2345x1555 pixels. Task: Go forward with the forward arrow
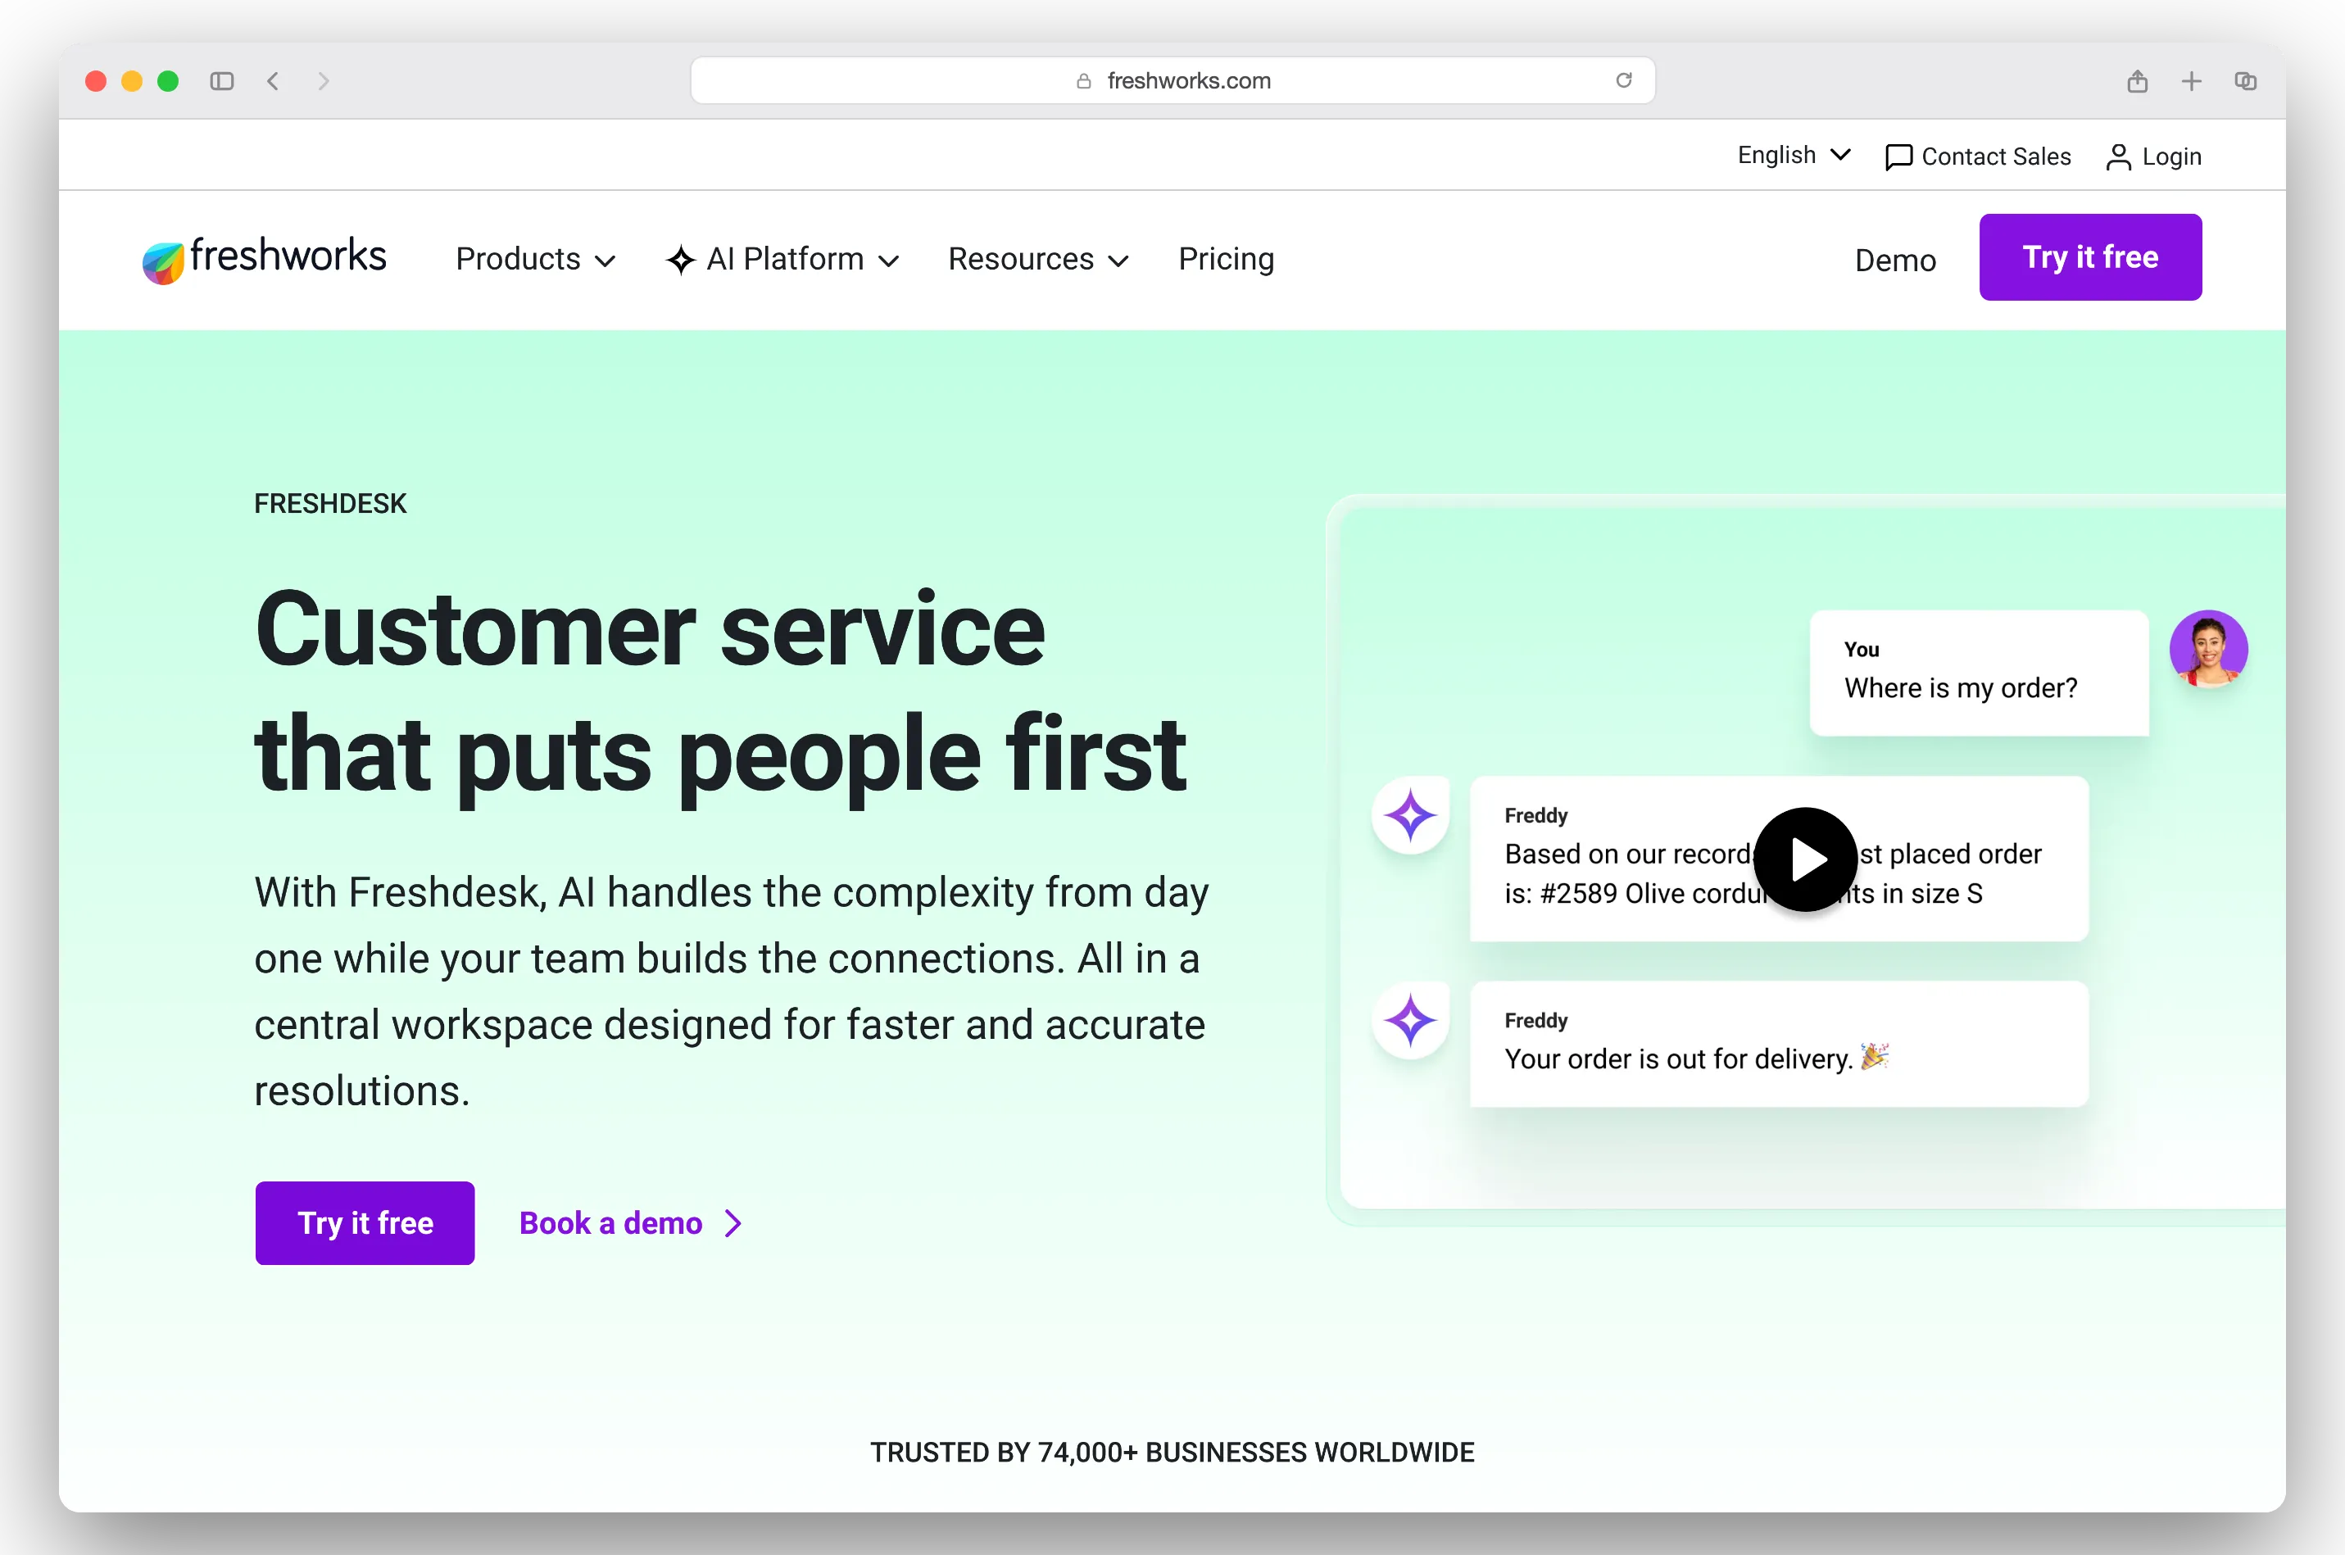[x=322, y=81]
